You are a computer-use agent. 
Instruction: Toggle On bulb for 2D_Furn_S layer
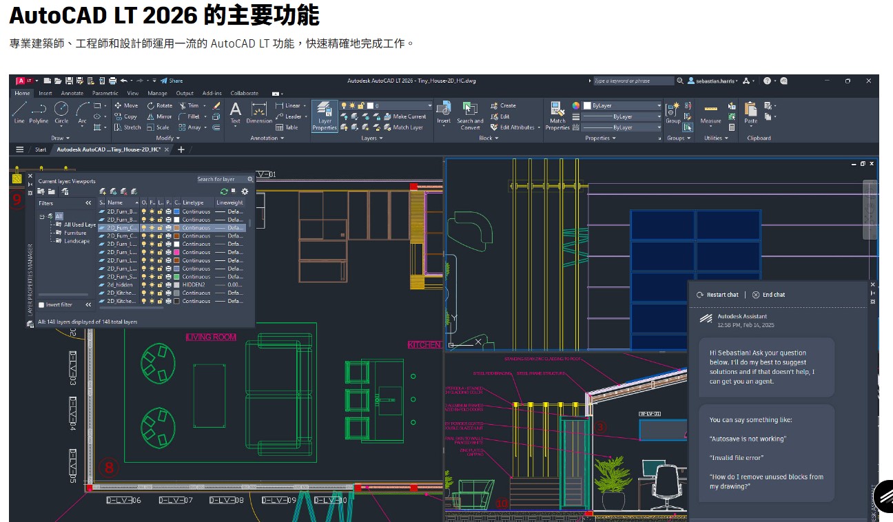[x=144, y=277]
